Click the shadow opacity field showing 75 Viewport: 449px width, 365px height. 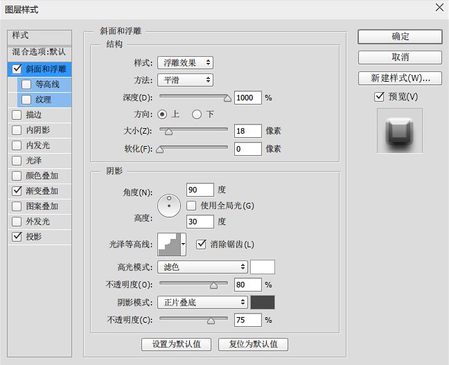click(247, 320)
